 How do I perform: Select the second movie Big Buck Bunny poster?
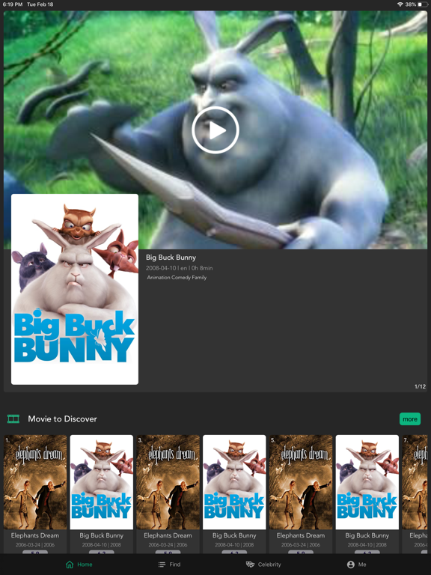(102, 482)
